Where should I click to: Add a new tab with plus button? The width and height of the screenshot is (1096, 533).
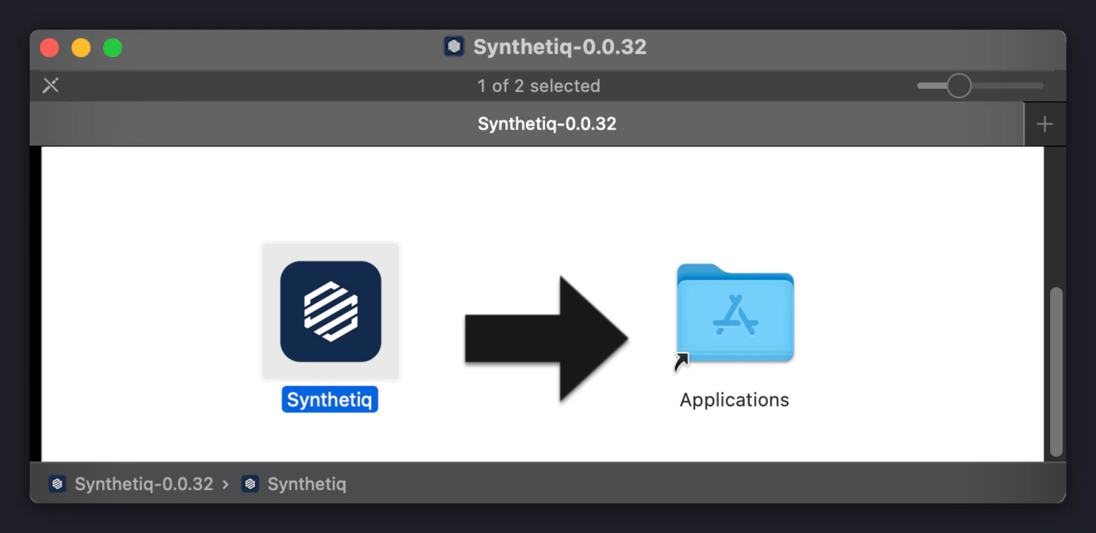(1045, 124)
